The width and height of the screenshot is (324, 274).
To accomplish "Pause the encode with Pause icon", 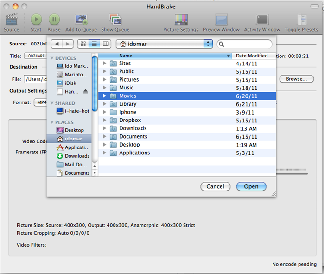I will 54,19.
